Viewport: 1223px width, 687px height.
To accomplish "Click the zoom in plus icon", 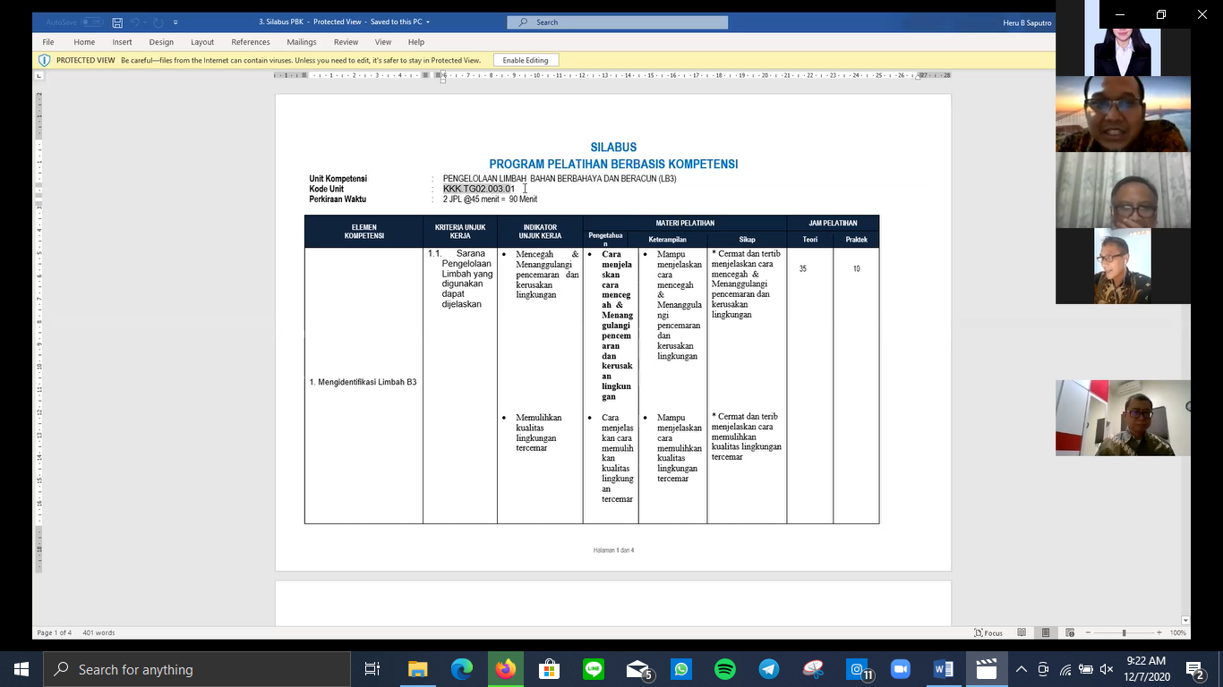I will pos(1159,632).
